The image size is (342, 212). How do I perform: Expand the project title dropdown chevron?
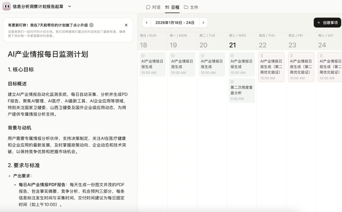point(70,6)
